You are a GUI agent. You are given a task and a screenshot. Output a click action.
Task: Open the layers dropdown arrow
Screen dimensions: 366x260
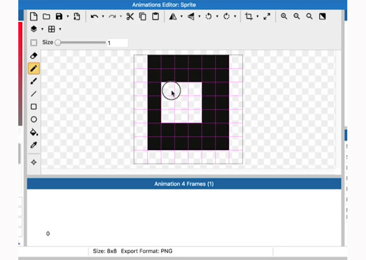[42, 29]
